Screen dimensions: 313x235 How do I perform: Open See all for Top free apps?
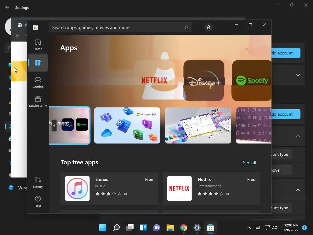[x=249, y=163]
